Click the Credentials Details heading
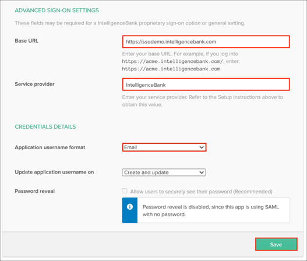The image size is (307, 261). [x=45, y=126]
